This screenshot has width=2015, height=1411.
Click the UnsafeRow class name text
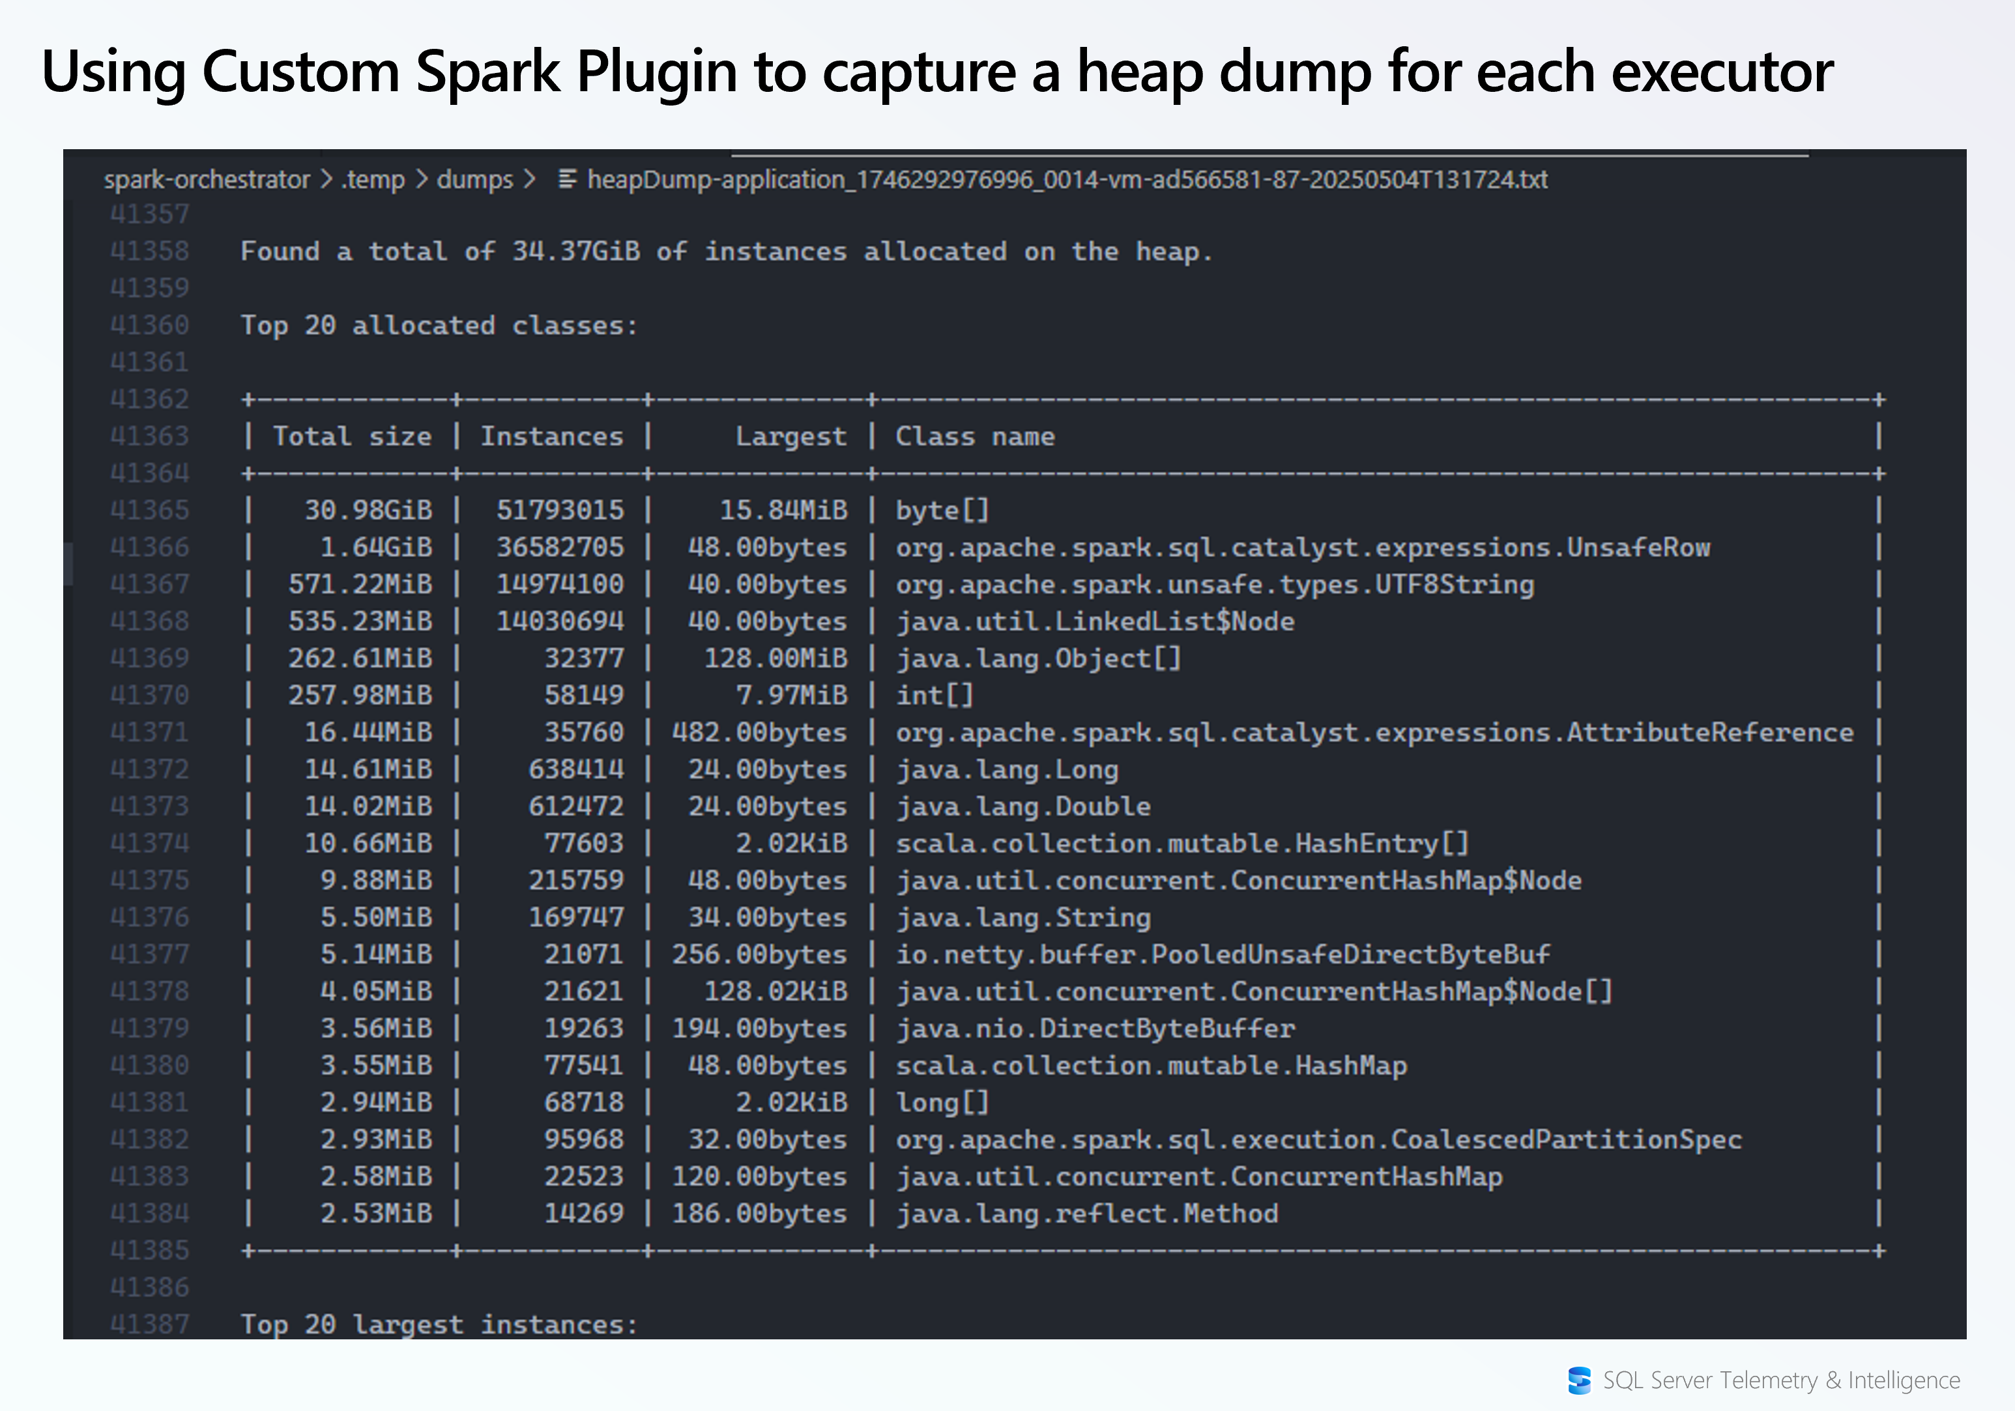coord(1302,548)
